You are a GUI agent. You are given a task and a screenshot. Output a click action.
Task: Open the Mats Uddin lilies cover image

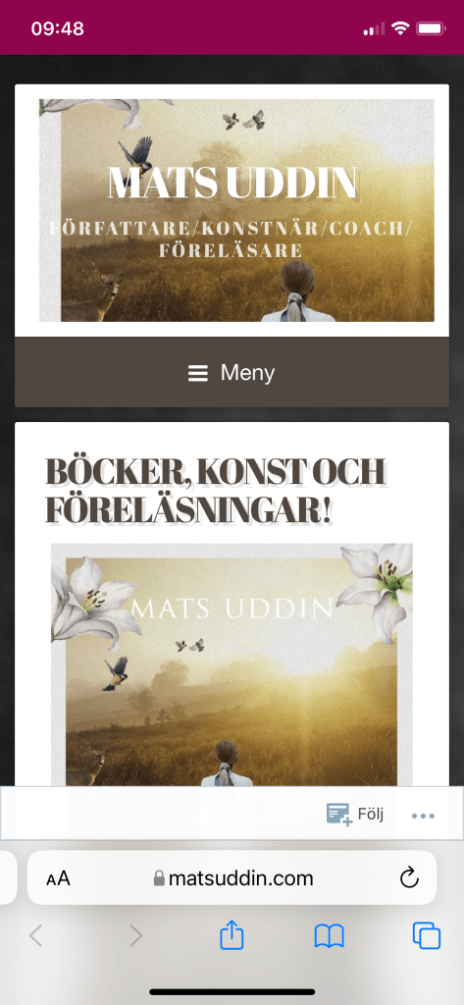point(232,664)
